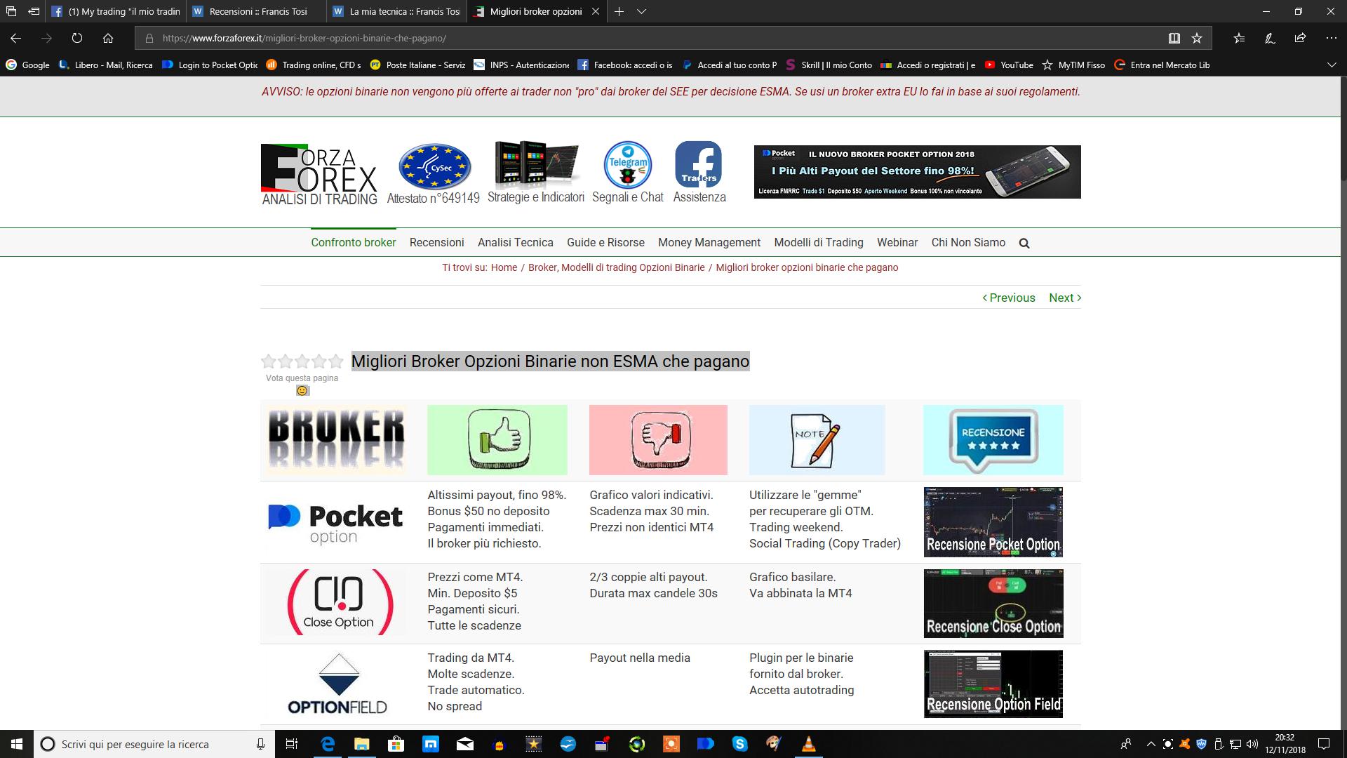Open the browser home page
The image size is (1347, 758).
[108, 38]
